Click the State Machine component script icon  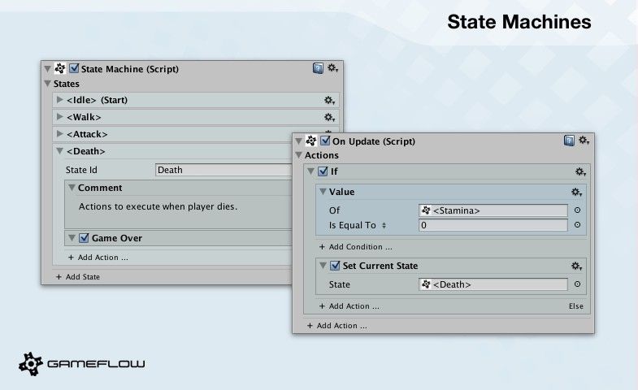(60, 68)
